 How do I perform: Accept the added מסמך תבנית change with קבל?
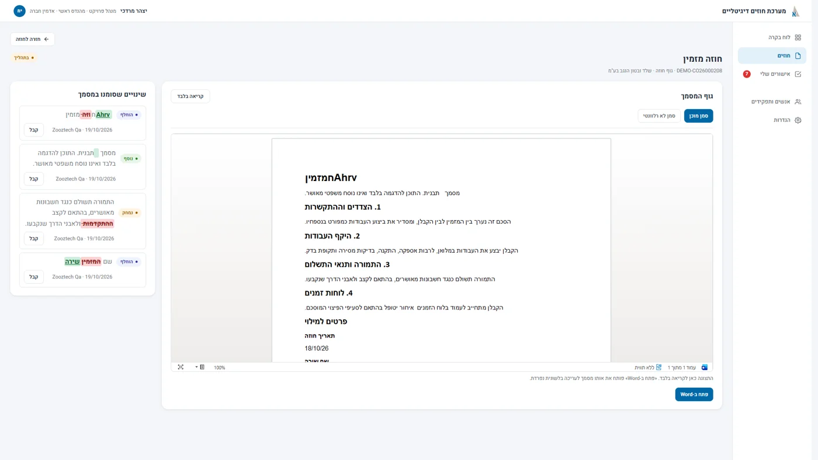[34, 179]
